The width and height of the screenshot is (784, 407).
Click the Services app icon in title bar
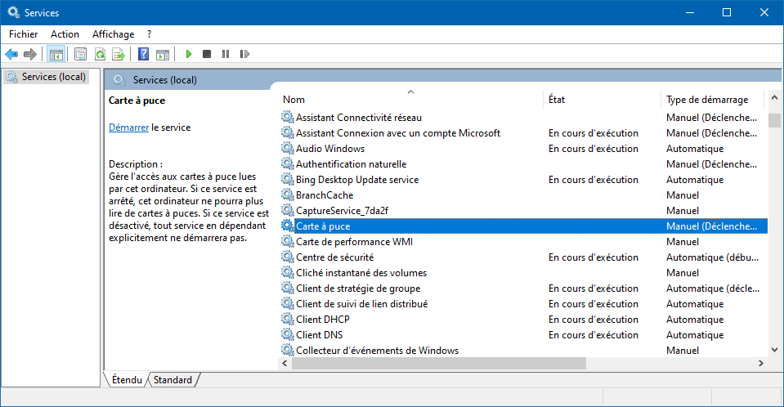(14, 12)
